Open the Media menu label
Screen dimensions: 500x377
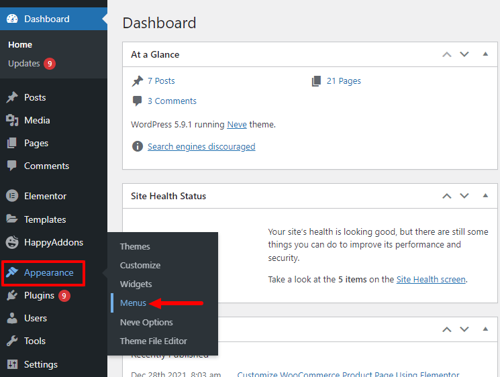tap(37, 120)
